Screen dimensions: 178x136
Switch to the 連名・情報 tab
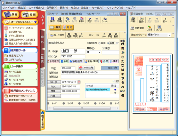coord(91,61)
